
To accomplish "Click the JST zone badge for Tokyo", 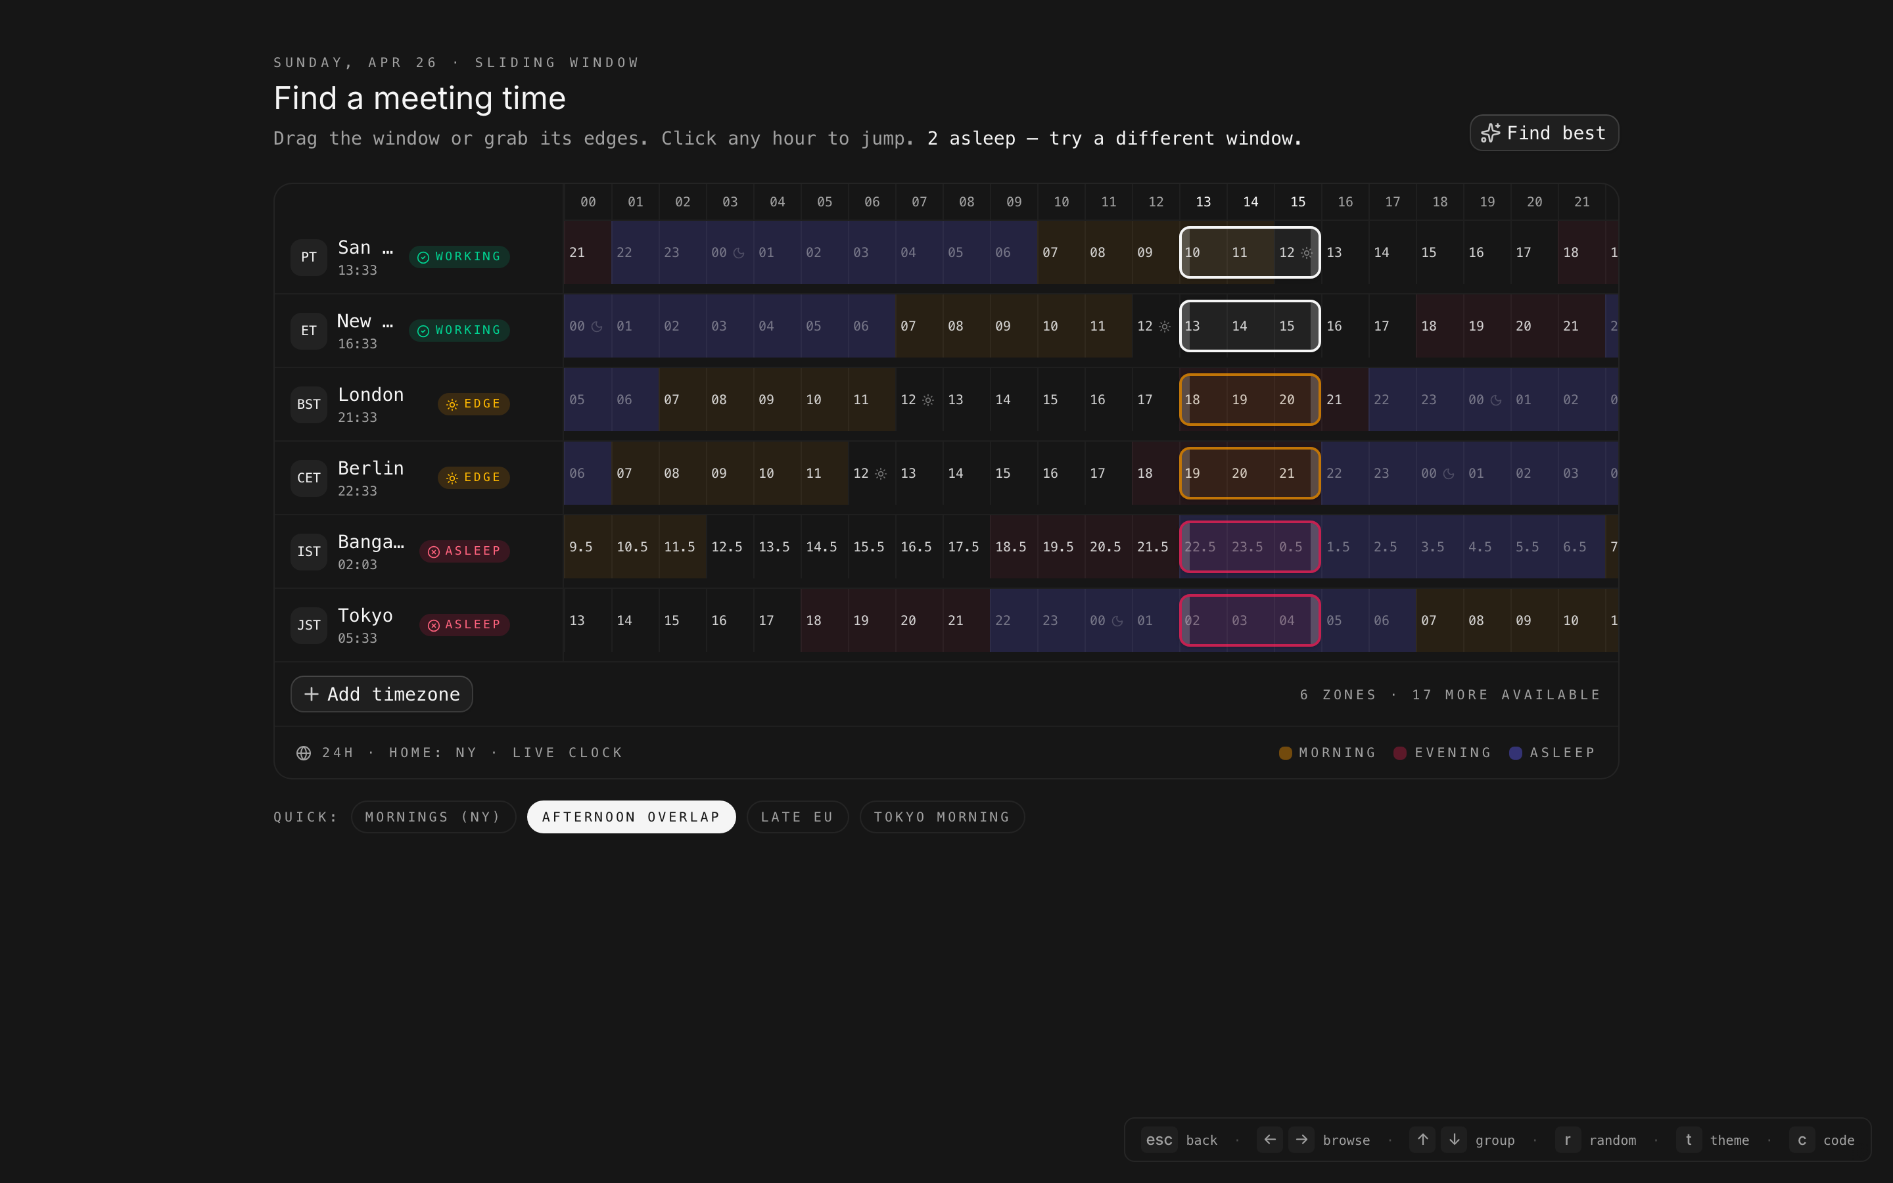I will (x=308, y=625).
